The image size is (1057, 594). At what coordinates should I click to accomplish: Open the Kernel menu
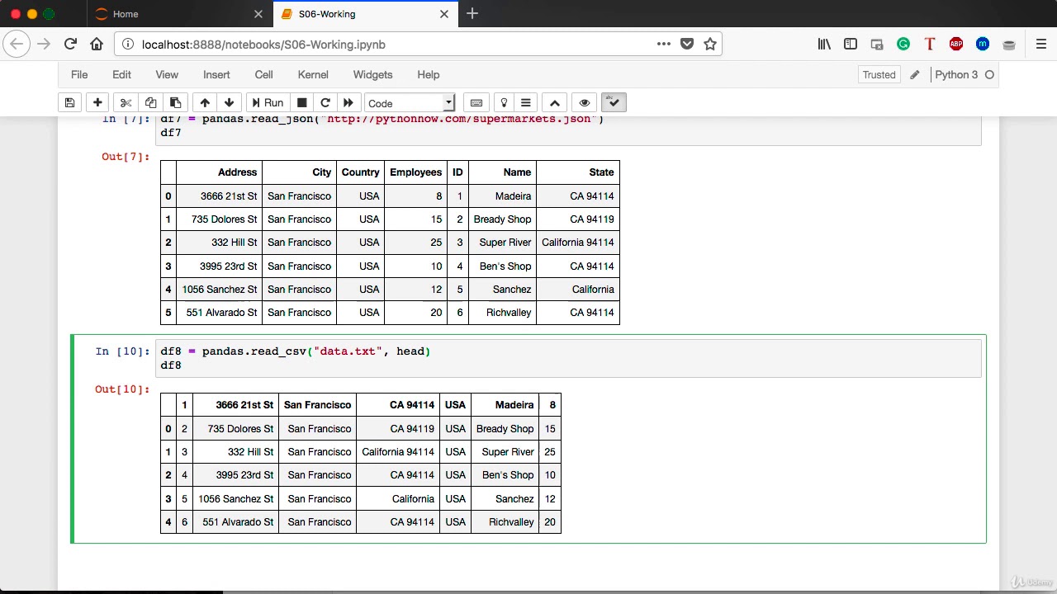[313, 74]
